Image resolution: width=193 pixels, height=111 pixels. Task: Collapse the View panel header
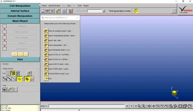[20, 59]
